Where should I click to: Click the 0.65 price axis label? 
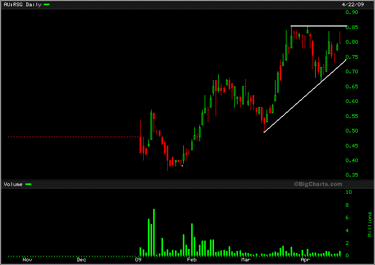[352, 87]
